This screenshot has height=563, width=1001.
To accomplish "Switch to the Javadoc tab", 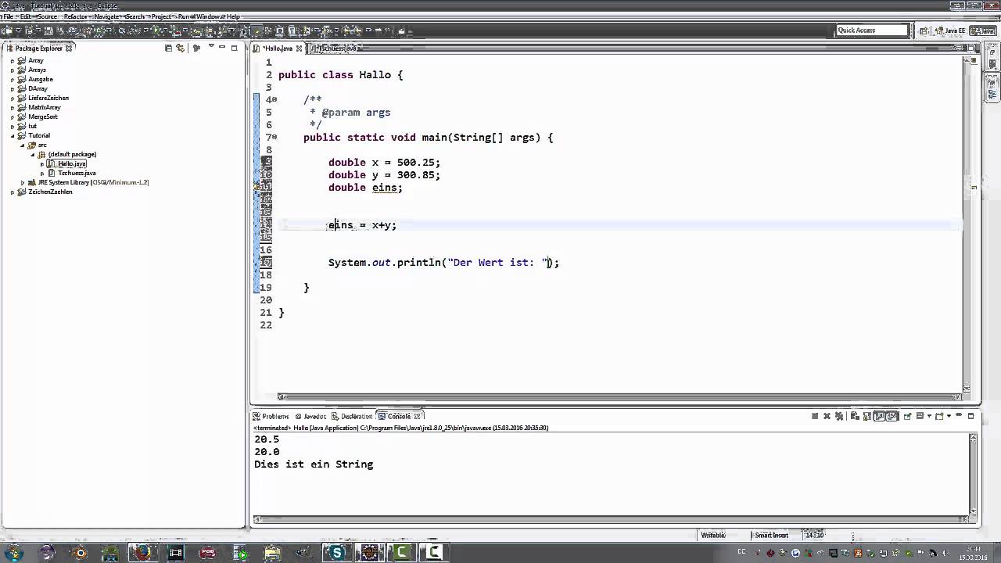I will 311,416.
